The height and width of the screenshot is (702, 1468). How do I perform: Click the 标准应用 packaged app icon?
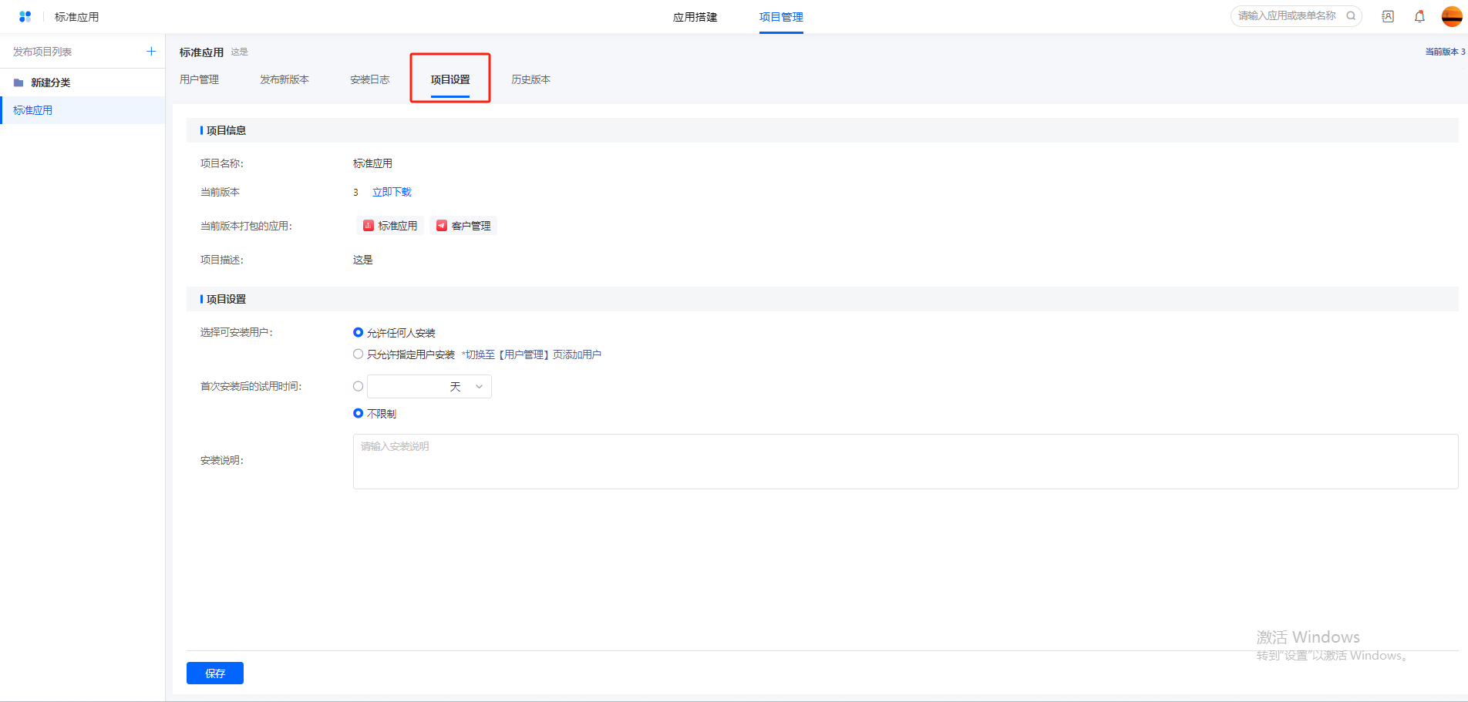pyautogui.click(x=369, y=226)
